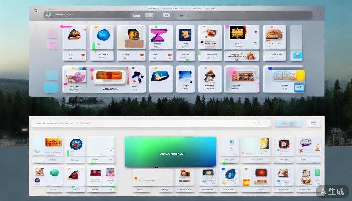Click the green globe icon in the top address bar
The width and height of the screenshot is (352, 201).
point(48,15)
